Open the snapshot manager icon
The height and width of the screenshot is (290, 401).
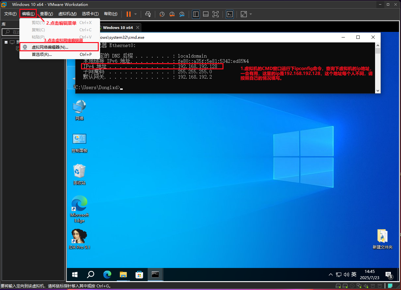click(182, 14)
